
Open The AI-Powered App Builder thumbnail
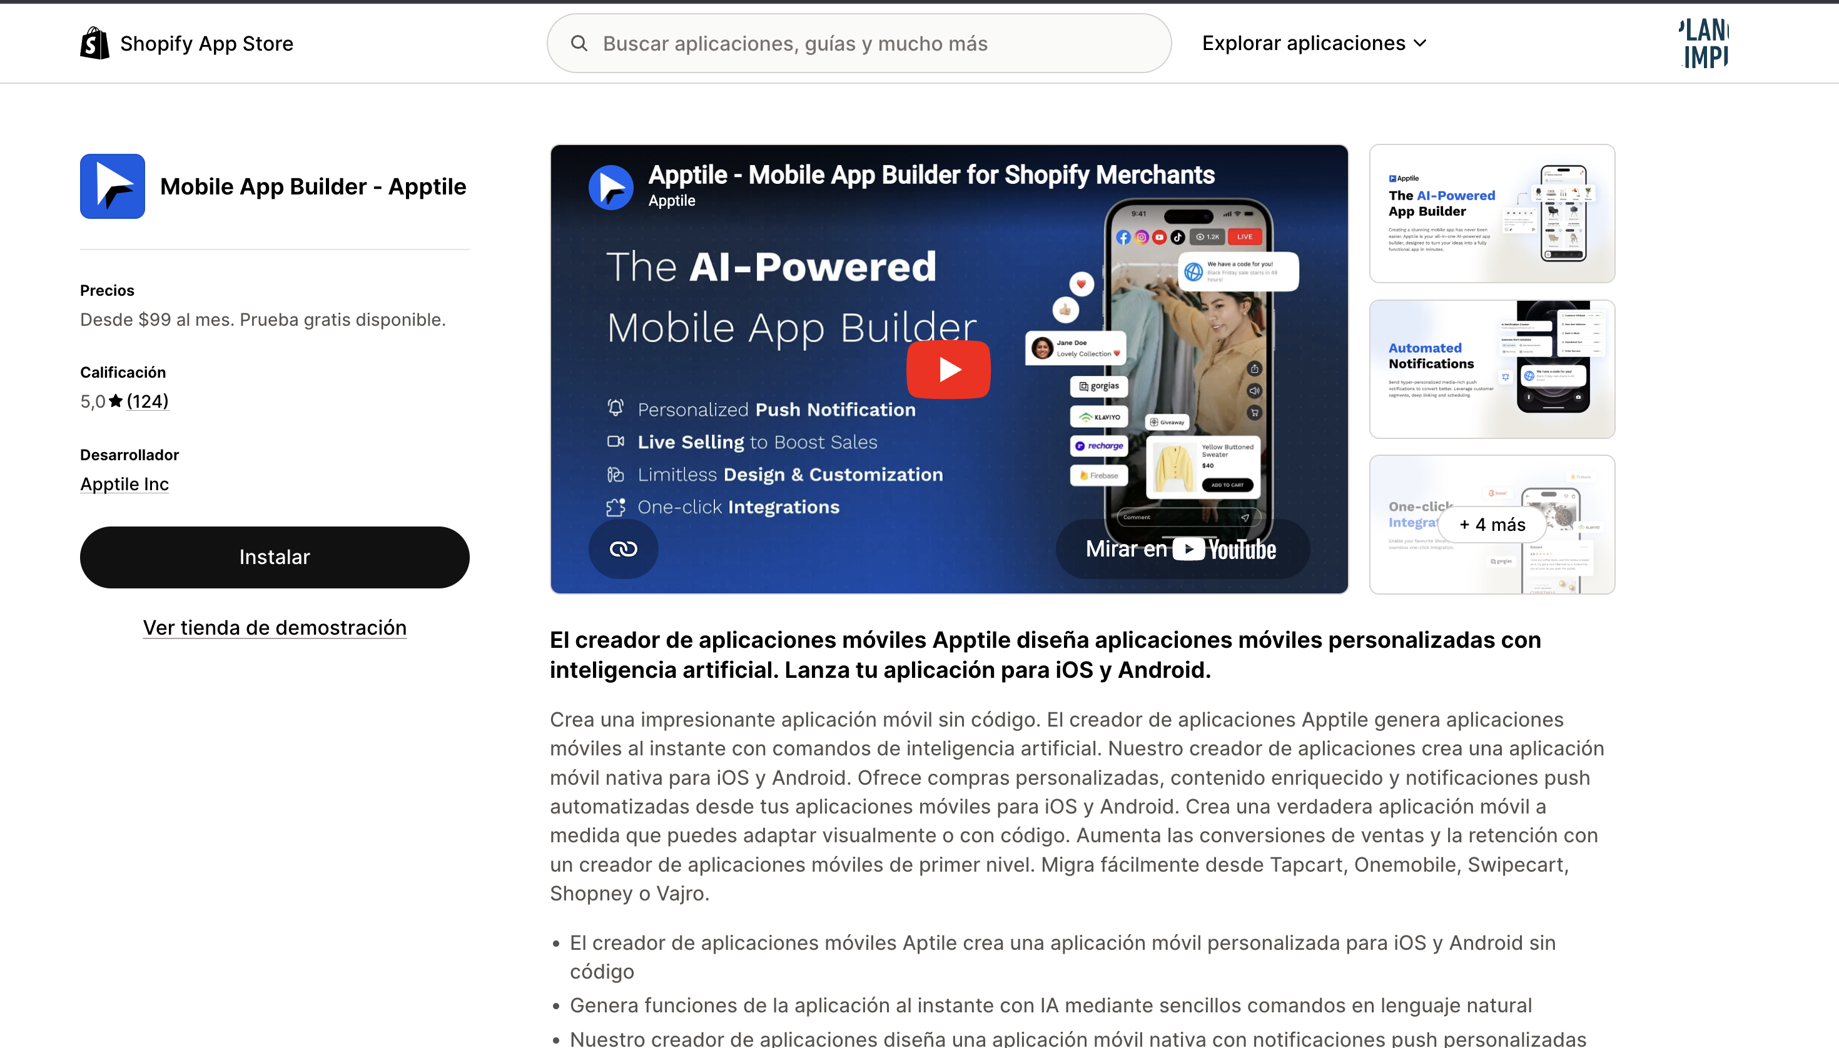(x=1492, y=214)
